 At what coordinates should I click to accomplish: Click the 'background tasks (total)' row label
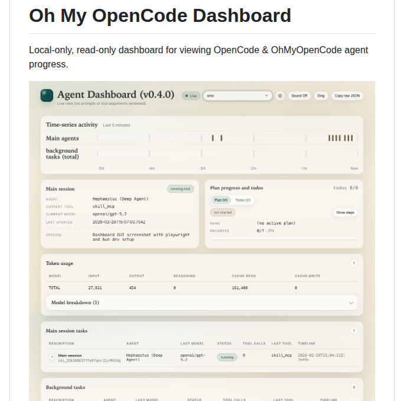62,154
